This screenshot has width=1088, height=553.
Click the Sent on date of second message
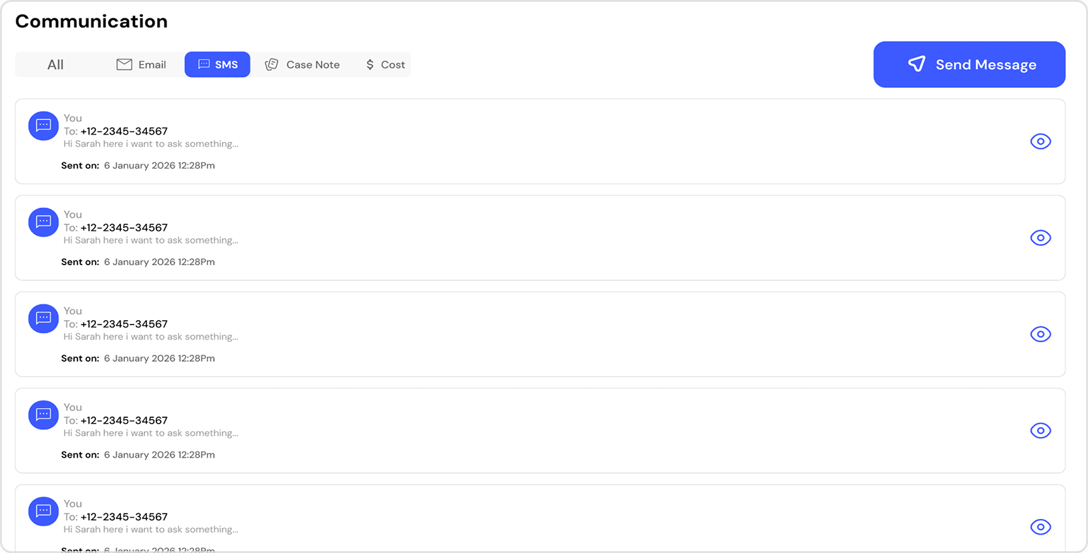click(160, 262)
